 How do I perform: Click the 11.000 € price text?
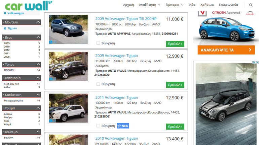point(175,19)
